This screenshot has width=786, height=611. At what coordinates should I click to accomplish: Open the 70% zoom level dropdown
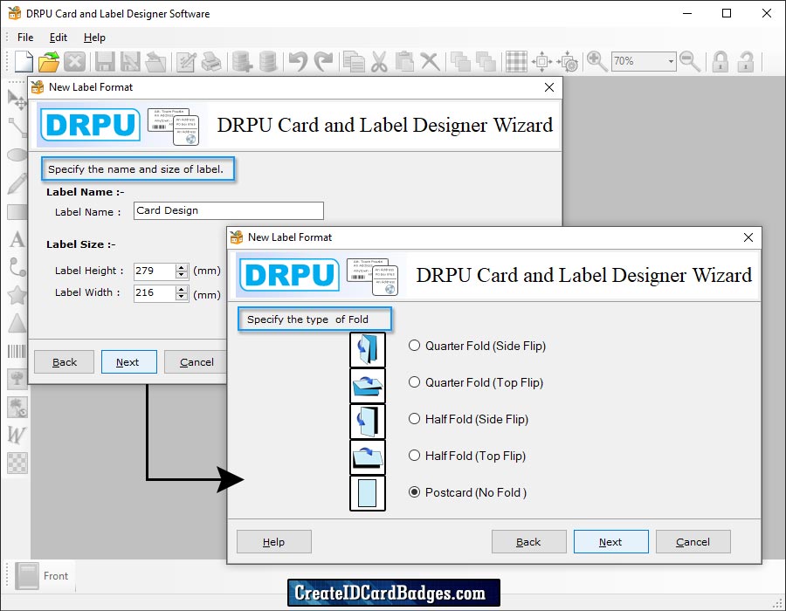(x=671, y=62)
